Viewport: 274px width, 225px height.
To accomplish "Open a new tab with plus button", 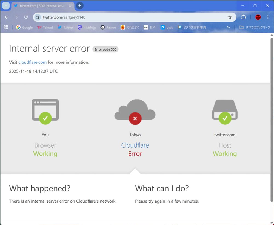I will [80, 6].
